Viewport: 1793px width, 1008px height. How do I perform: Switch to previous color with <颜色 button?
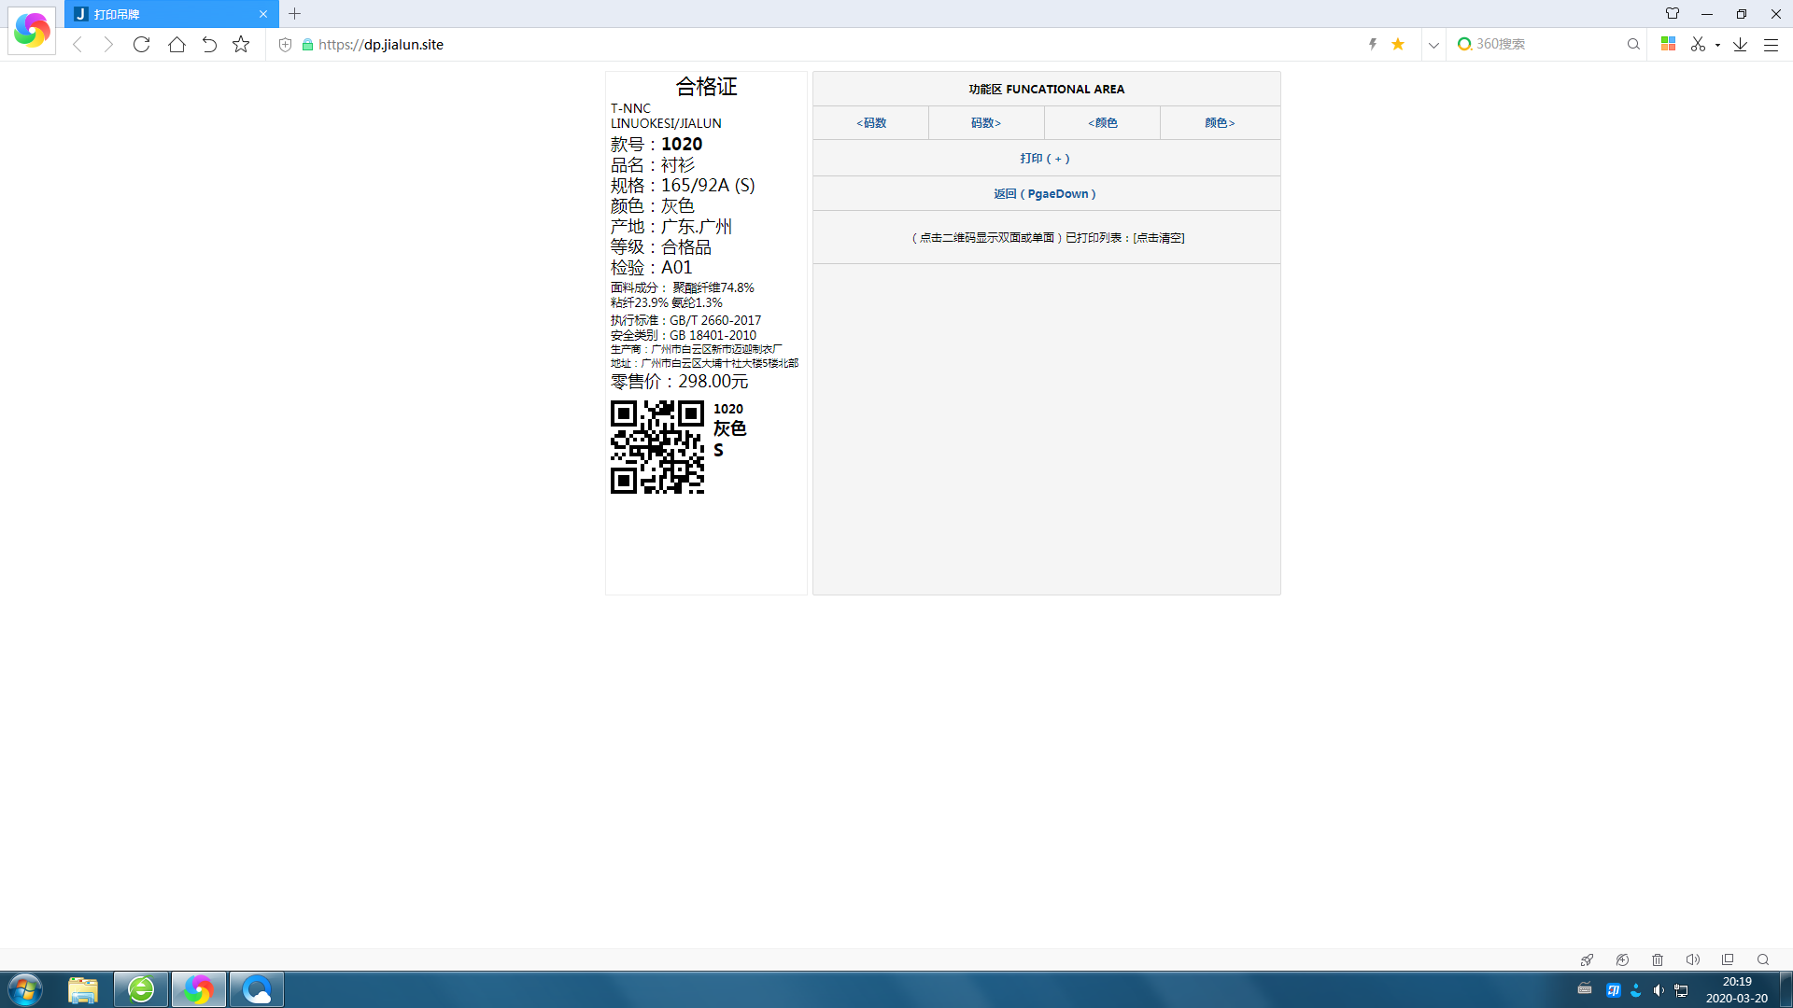tap(1102, 123)
